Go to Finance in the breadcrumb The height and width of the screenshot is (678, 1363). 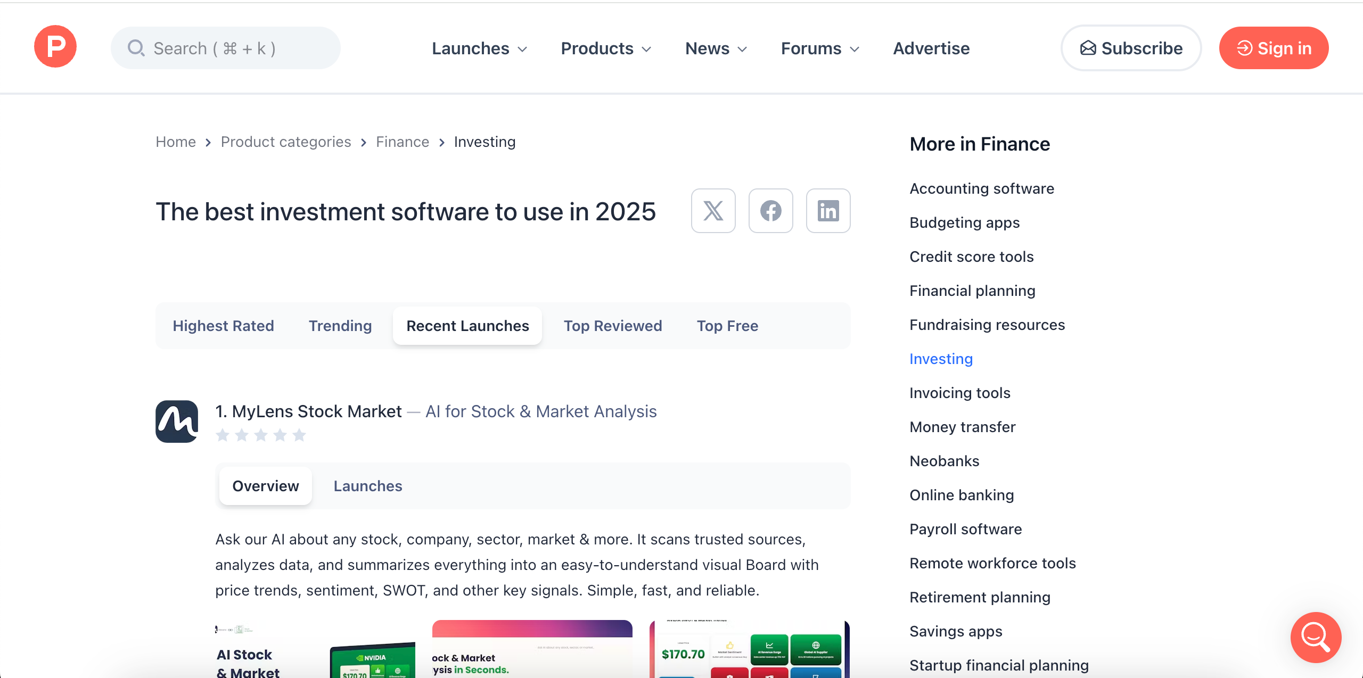(x=402, y=142)
